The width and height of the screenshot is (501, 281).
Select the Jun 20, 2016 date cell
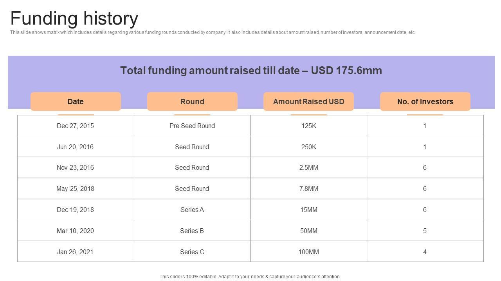(75, 147)
